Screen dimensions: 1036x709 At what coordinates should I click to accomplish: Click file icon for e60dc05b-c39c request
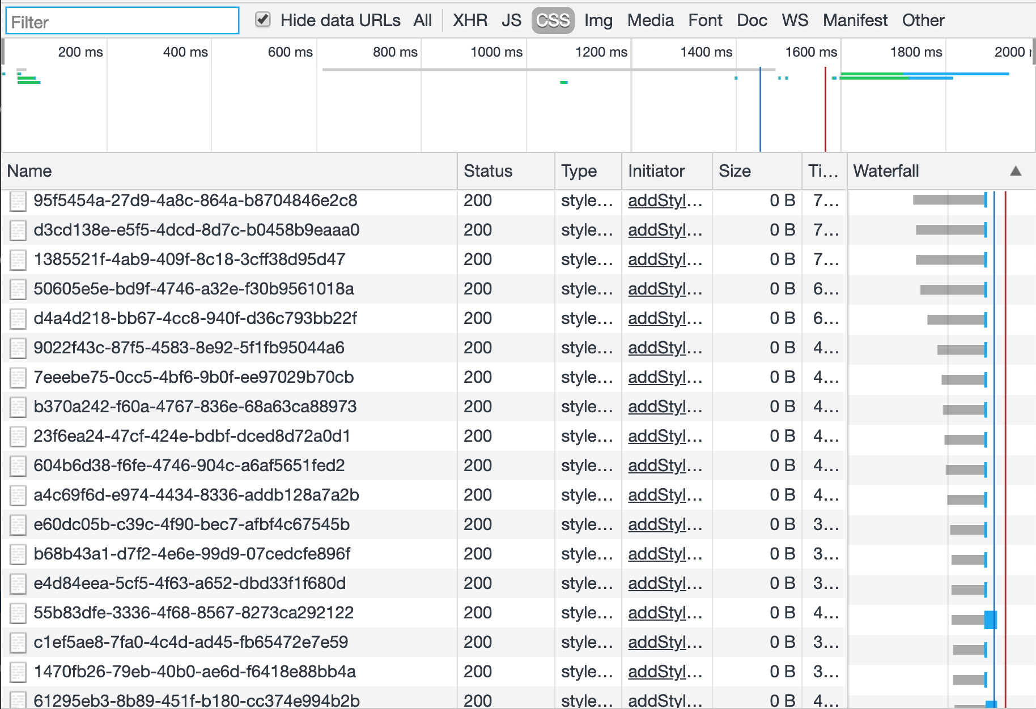click(x=18, y=525)
